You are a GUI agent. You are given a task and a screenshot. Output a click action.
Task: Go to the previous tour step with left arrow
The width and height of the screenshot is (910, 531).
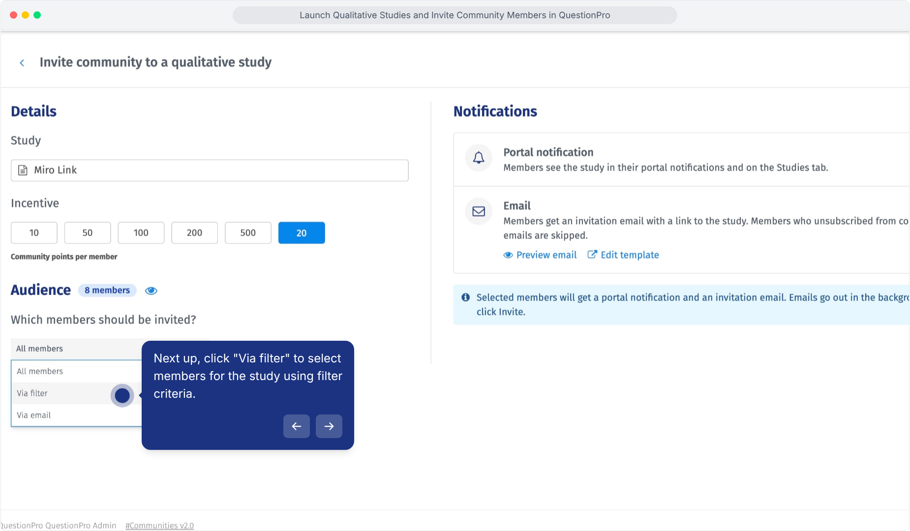coord(297,426)
